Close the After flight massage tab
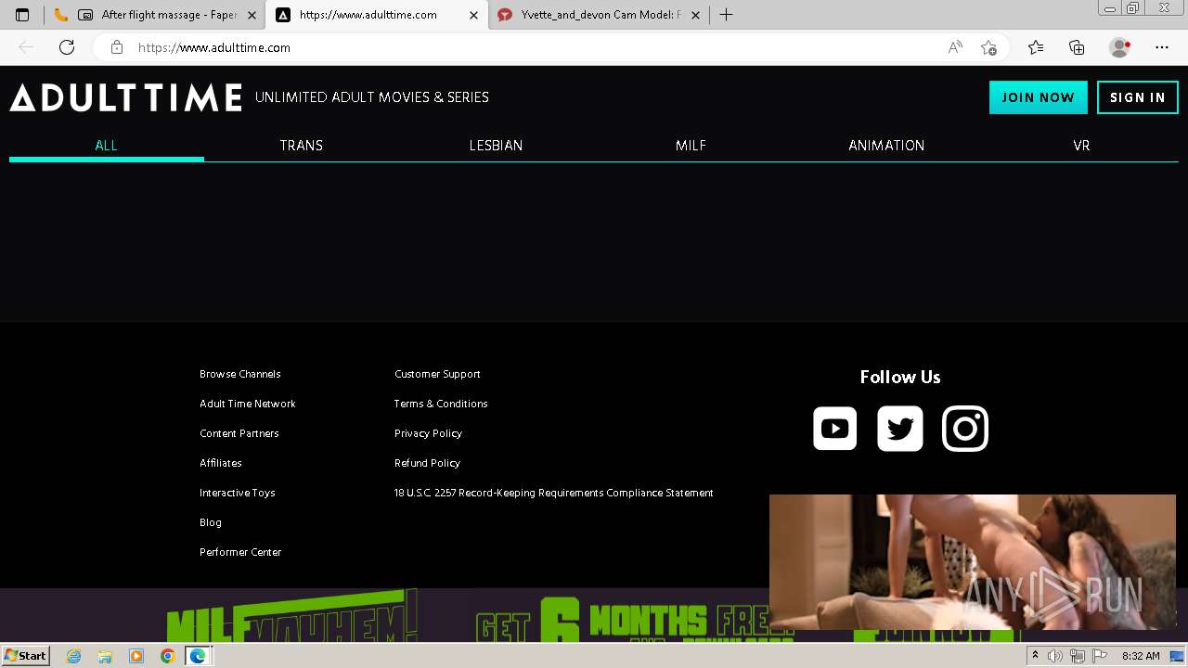Image resolution: width=1188 pixels, height=668 pixels. (x=252, y=15)
